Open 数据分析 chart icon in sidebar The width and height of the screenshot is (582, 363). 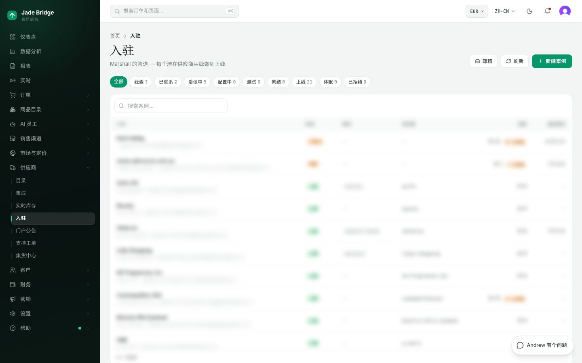(13, 51)
